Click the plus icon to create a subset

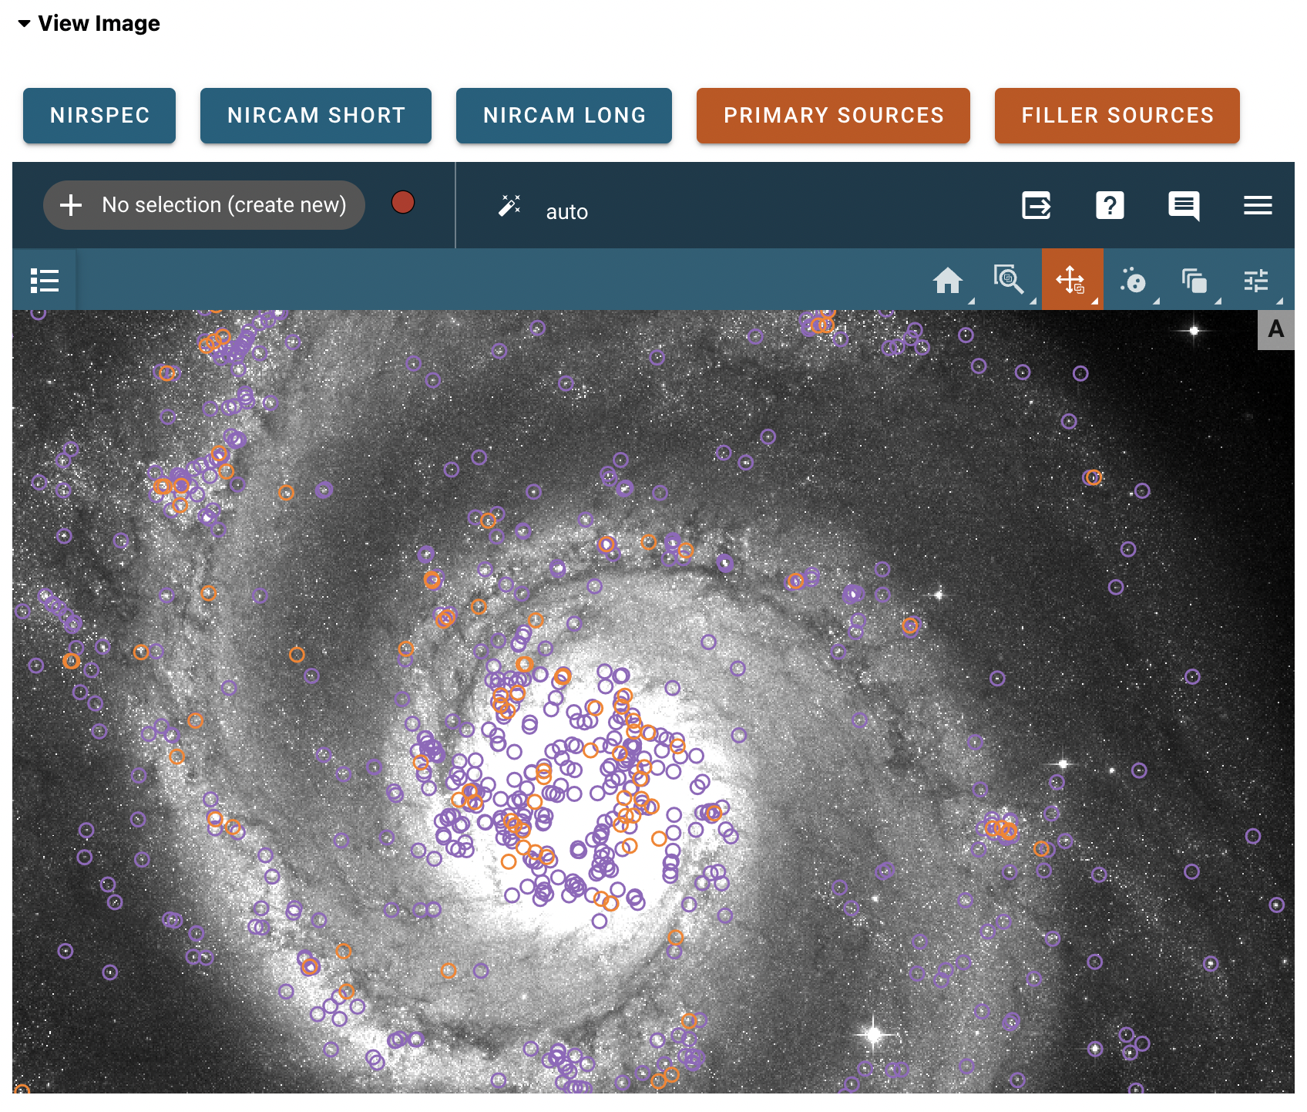71,205
